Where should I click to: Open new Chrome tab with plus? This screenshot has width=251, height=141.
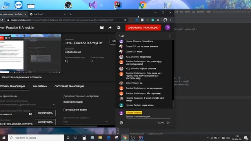tap(71, 14)
